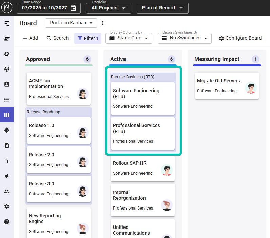Open the kanban board sidebar icon
Screen dimensions: 270x238
click(x=7, y=115)
